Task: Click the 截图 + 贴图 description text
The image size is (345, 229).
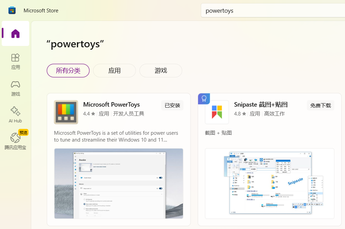Action: (218, 133)
